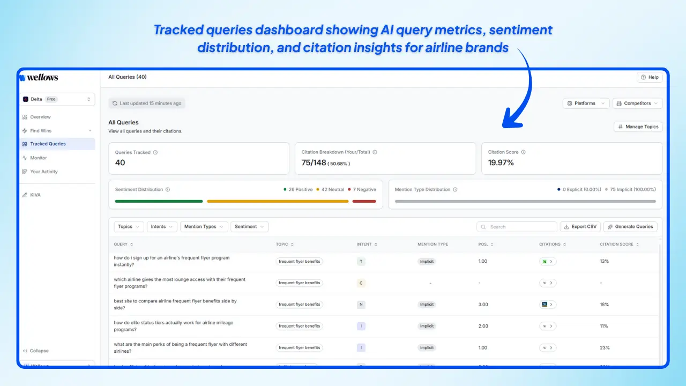
Task: Click the 75/148 citation breakdown value
Action: coord(314,162)
